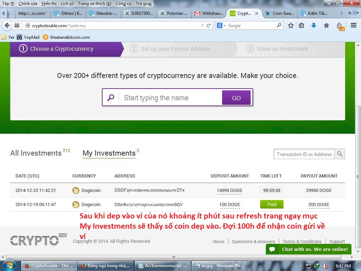Click the volume icon in system tray

click(325, 266)
